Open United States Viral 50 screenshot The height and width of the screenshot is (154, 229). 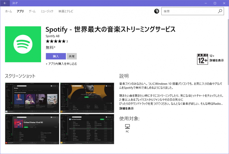click(32, 129)
